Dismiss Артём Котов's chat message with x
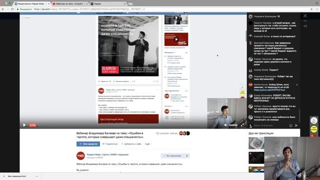Image resolution: width=320 pixels, height=180 pixels. click(297, 84)
